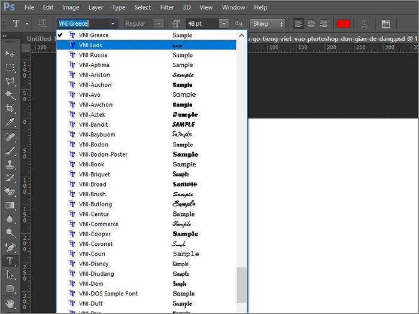Viewport: 419px width, 314px height.
Task: Select the Magic Wand tool
Action: pos(10,94)
